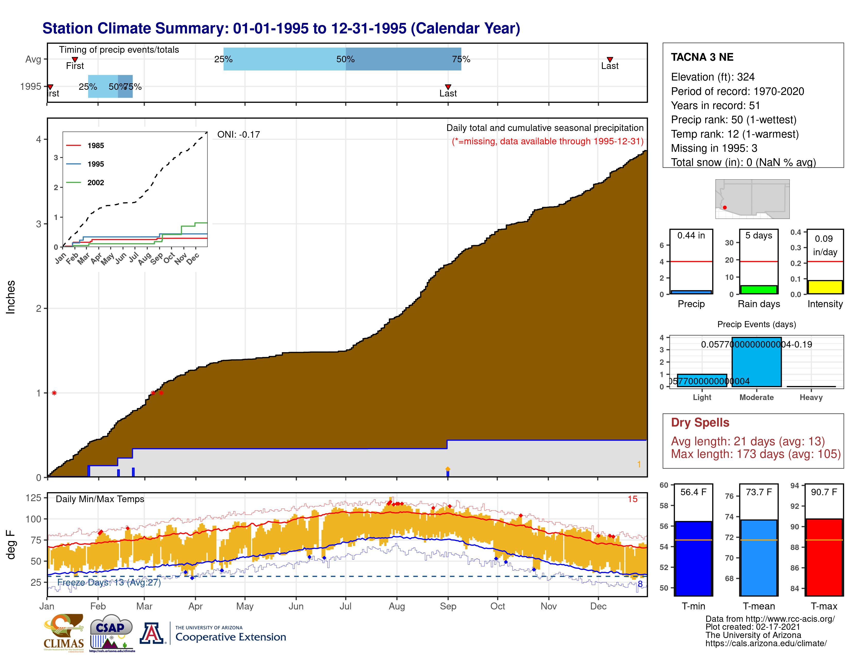
Task: Click the Light precip events bar
Action: [702, 380]
